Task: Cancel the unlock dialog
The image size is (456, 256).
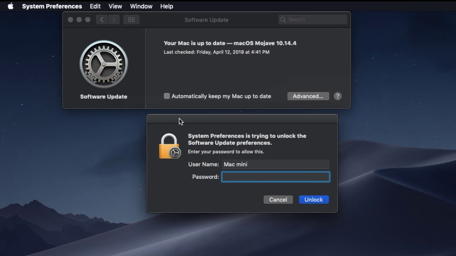Action: coord(278,199)
